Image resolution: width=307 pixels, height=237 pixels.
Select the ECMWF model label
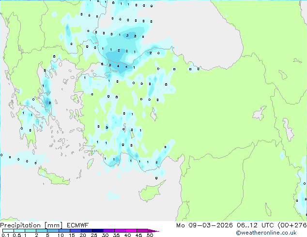[x=78, y=225]
